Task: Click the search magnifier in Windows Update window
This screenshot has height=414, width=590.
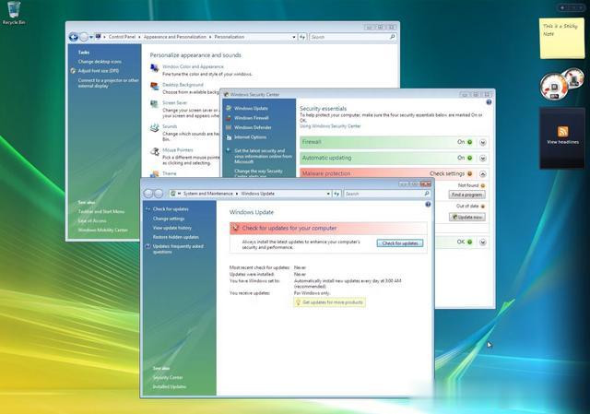Action: [x=427, y=194]
